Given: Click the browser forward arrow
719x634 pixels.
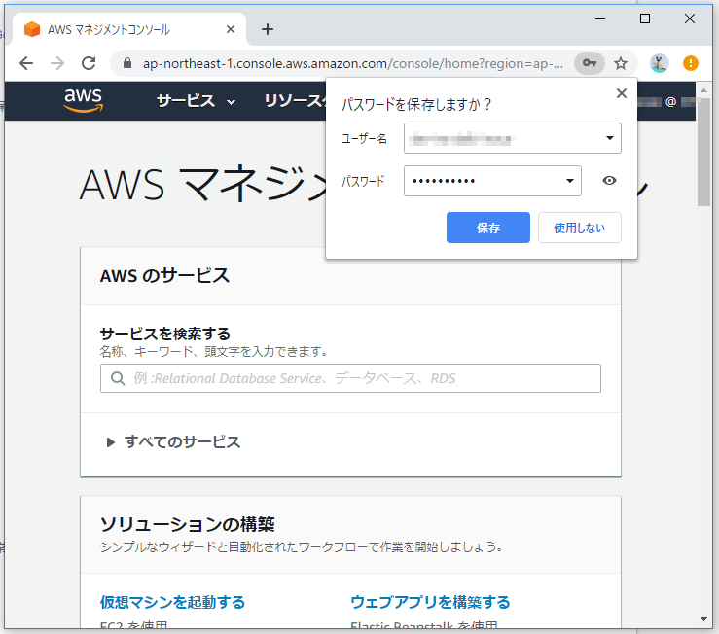Looking at the screenshot, I should [57, 63].
